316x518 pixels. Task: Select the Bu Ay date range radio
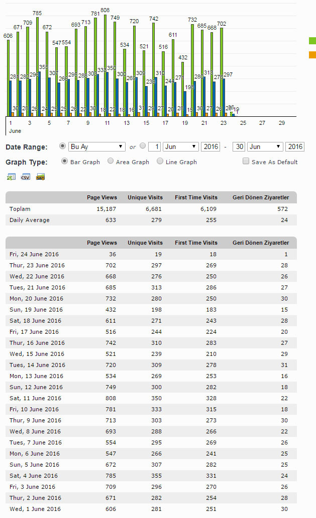(62, 145)
